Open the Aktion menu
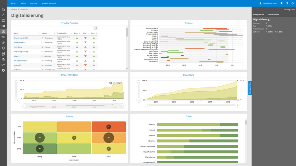296x166 pixels. pos(23,3)
